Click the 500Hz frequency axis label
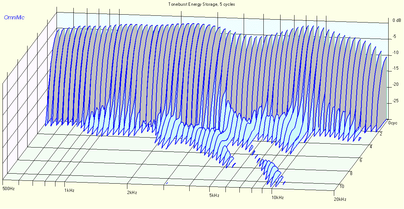Viewport: 404px width, 209px height. click(8, 189)
